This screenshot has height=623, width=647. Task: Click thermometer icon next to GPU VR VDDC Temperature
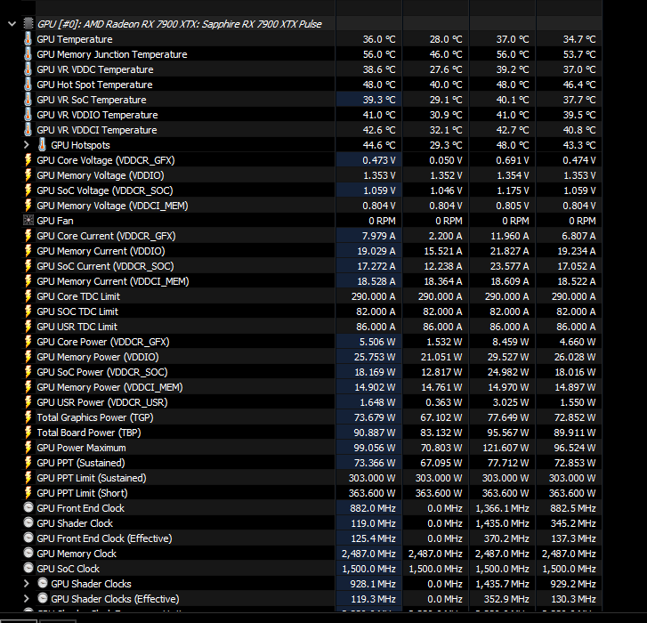pyautogui.click(x=28, y=69)
